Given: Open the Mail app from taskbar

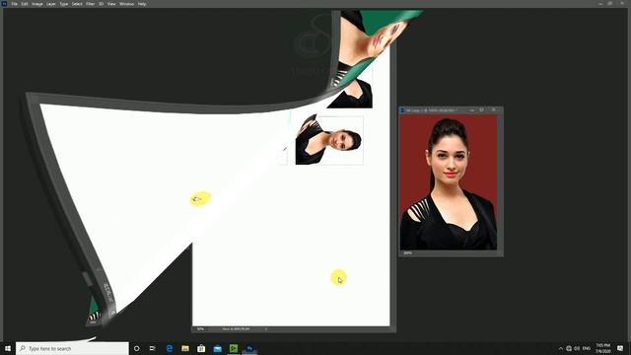Looking at the screenshot, I should click(x=218, y=348).
